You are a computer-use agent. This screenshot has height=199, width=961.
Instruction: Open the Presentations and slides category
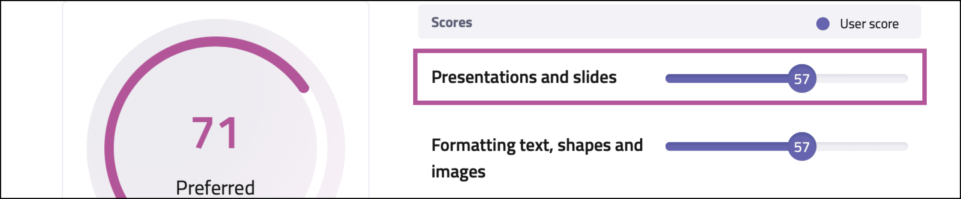524,77
